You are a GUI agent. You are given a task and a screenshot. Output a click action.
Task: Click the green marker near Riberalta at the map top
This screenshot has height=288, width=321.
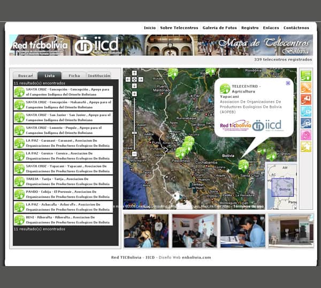(x=211, y=72)
